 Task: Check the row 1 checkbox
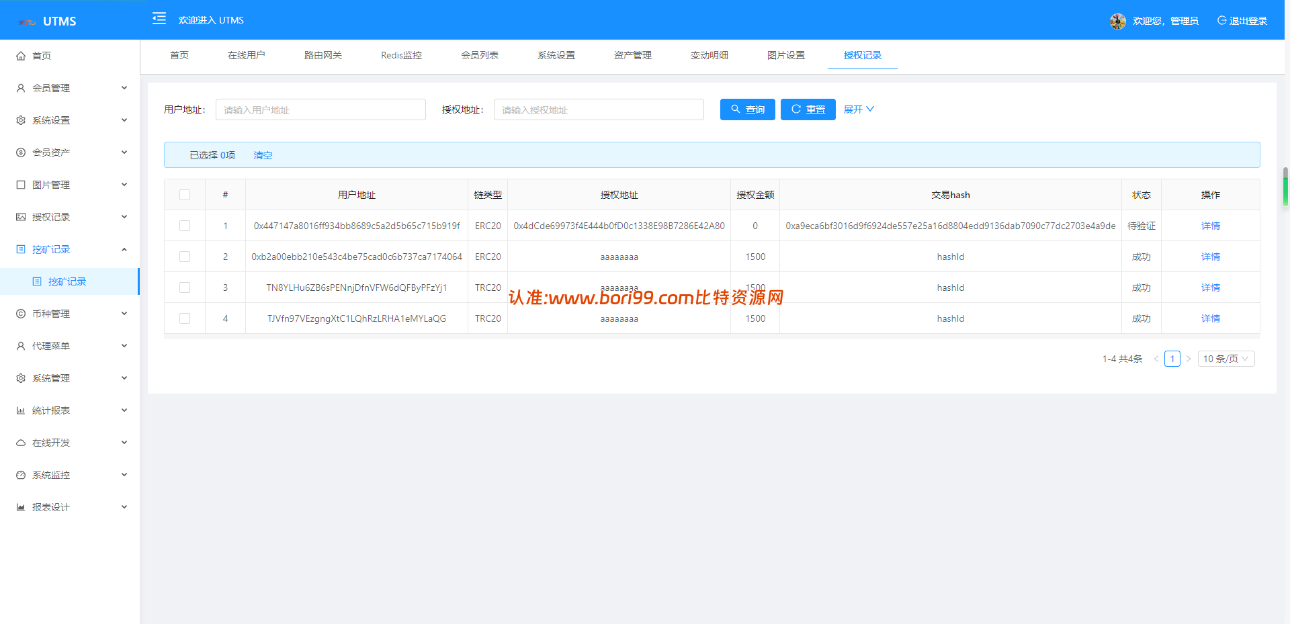pyautogui.click(x=185, y=226)
